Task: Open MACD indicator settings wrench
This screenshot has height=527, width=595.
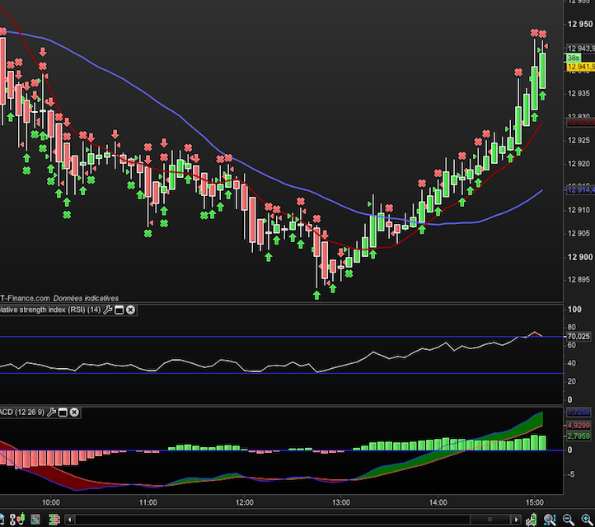Action: pyautogui.click(x=52, y=412)
